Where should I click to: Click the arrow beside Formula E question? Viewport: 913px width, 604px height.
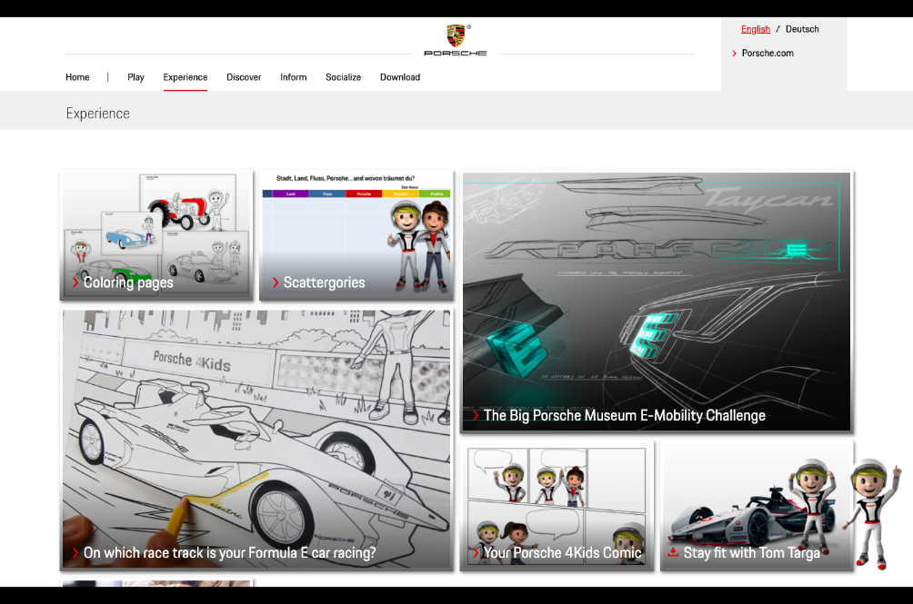click(75, 553)
